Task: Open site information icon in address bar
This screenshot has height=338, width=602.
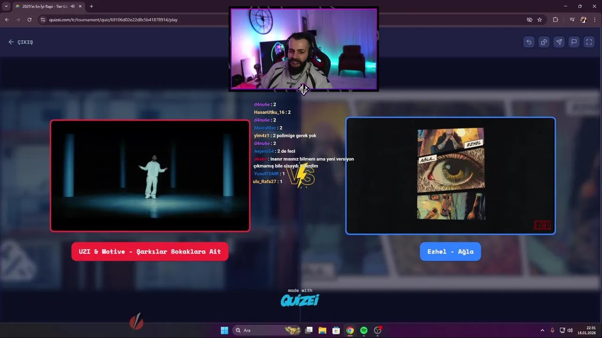Action: pyautogui.click(x=43, y=20)
